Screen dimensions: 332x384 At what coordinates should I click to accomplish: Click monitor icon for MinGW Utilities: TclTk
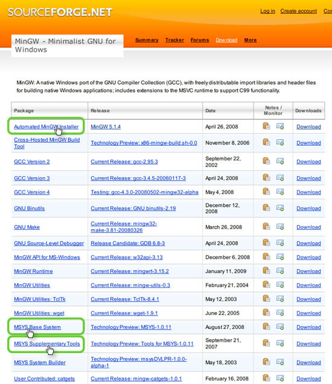tap(280, 299)
